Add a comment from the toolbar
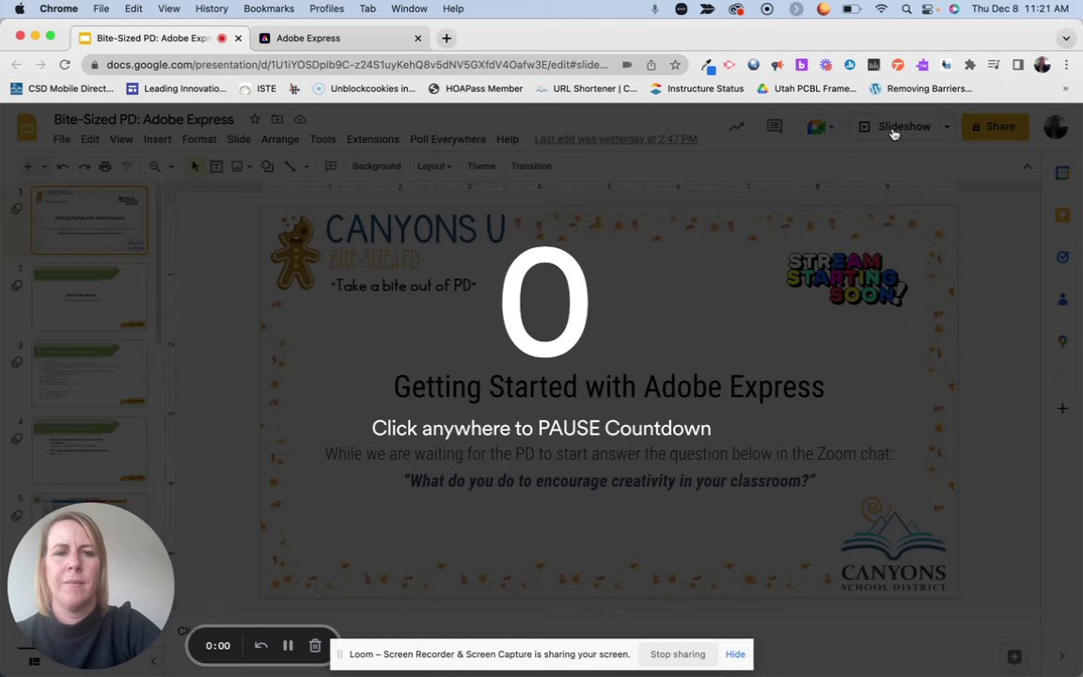 [331, 166]
